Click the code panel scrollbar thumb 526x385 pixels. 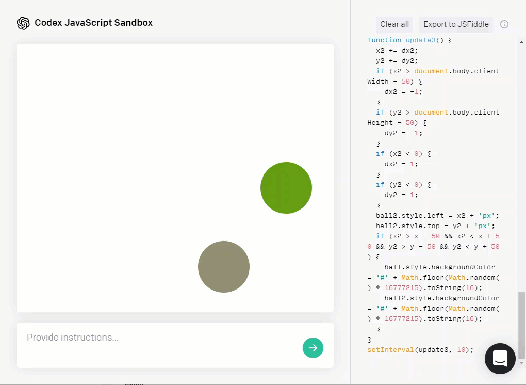tap(521, 325)
